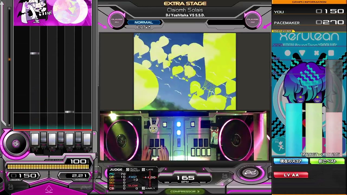Hit the sixth key, a black button
This screenshot has height=195, width=347.
point(78,138)
